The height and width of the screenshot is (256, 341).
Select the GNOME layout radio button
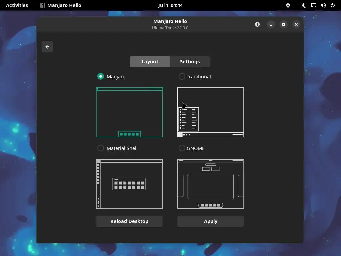point(182,148)
